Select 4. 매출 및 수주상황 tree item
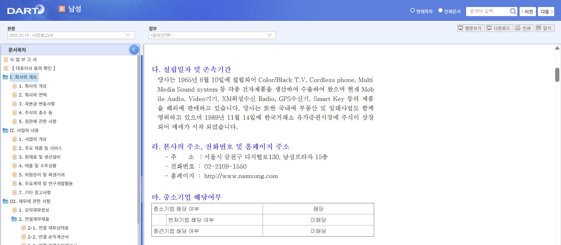Image resolution: width=561 pixels, height=245 pixels. tap(38, 166)
